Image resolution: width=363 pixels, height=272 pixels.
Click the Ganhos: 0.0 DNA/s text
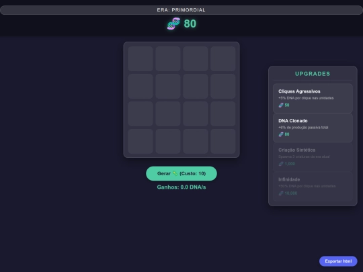pyautogui.click(x=182, y=187)
